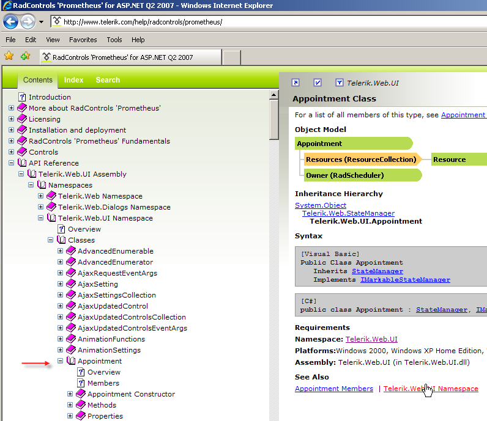Open Appointment Overview page icon

tap(81, 372)
